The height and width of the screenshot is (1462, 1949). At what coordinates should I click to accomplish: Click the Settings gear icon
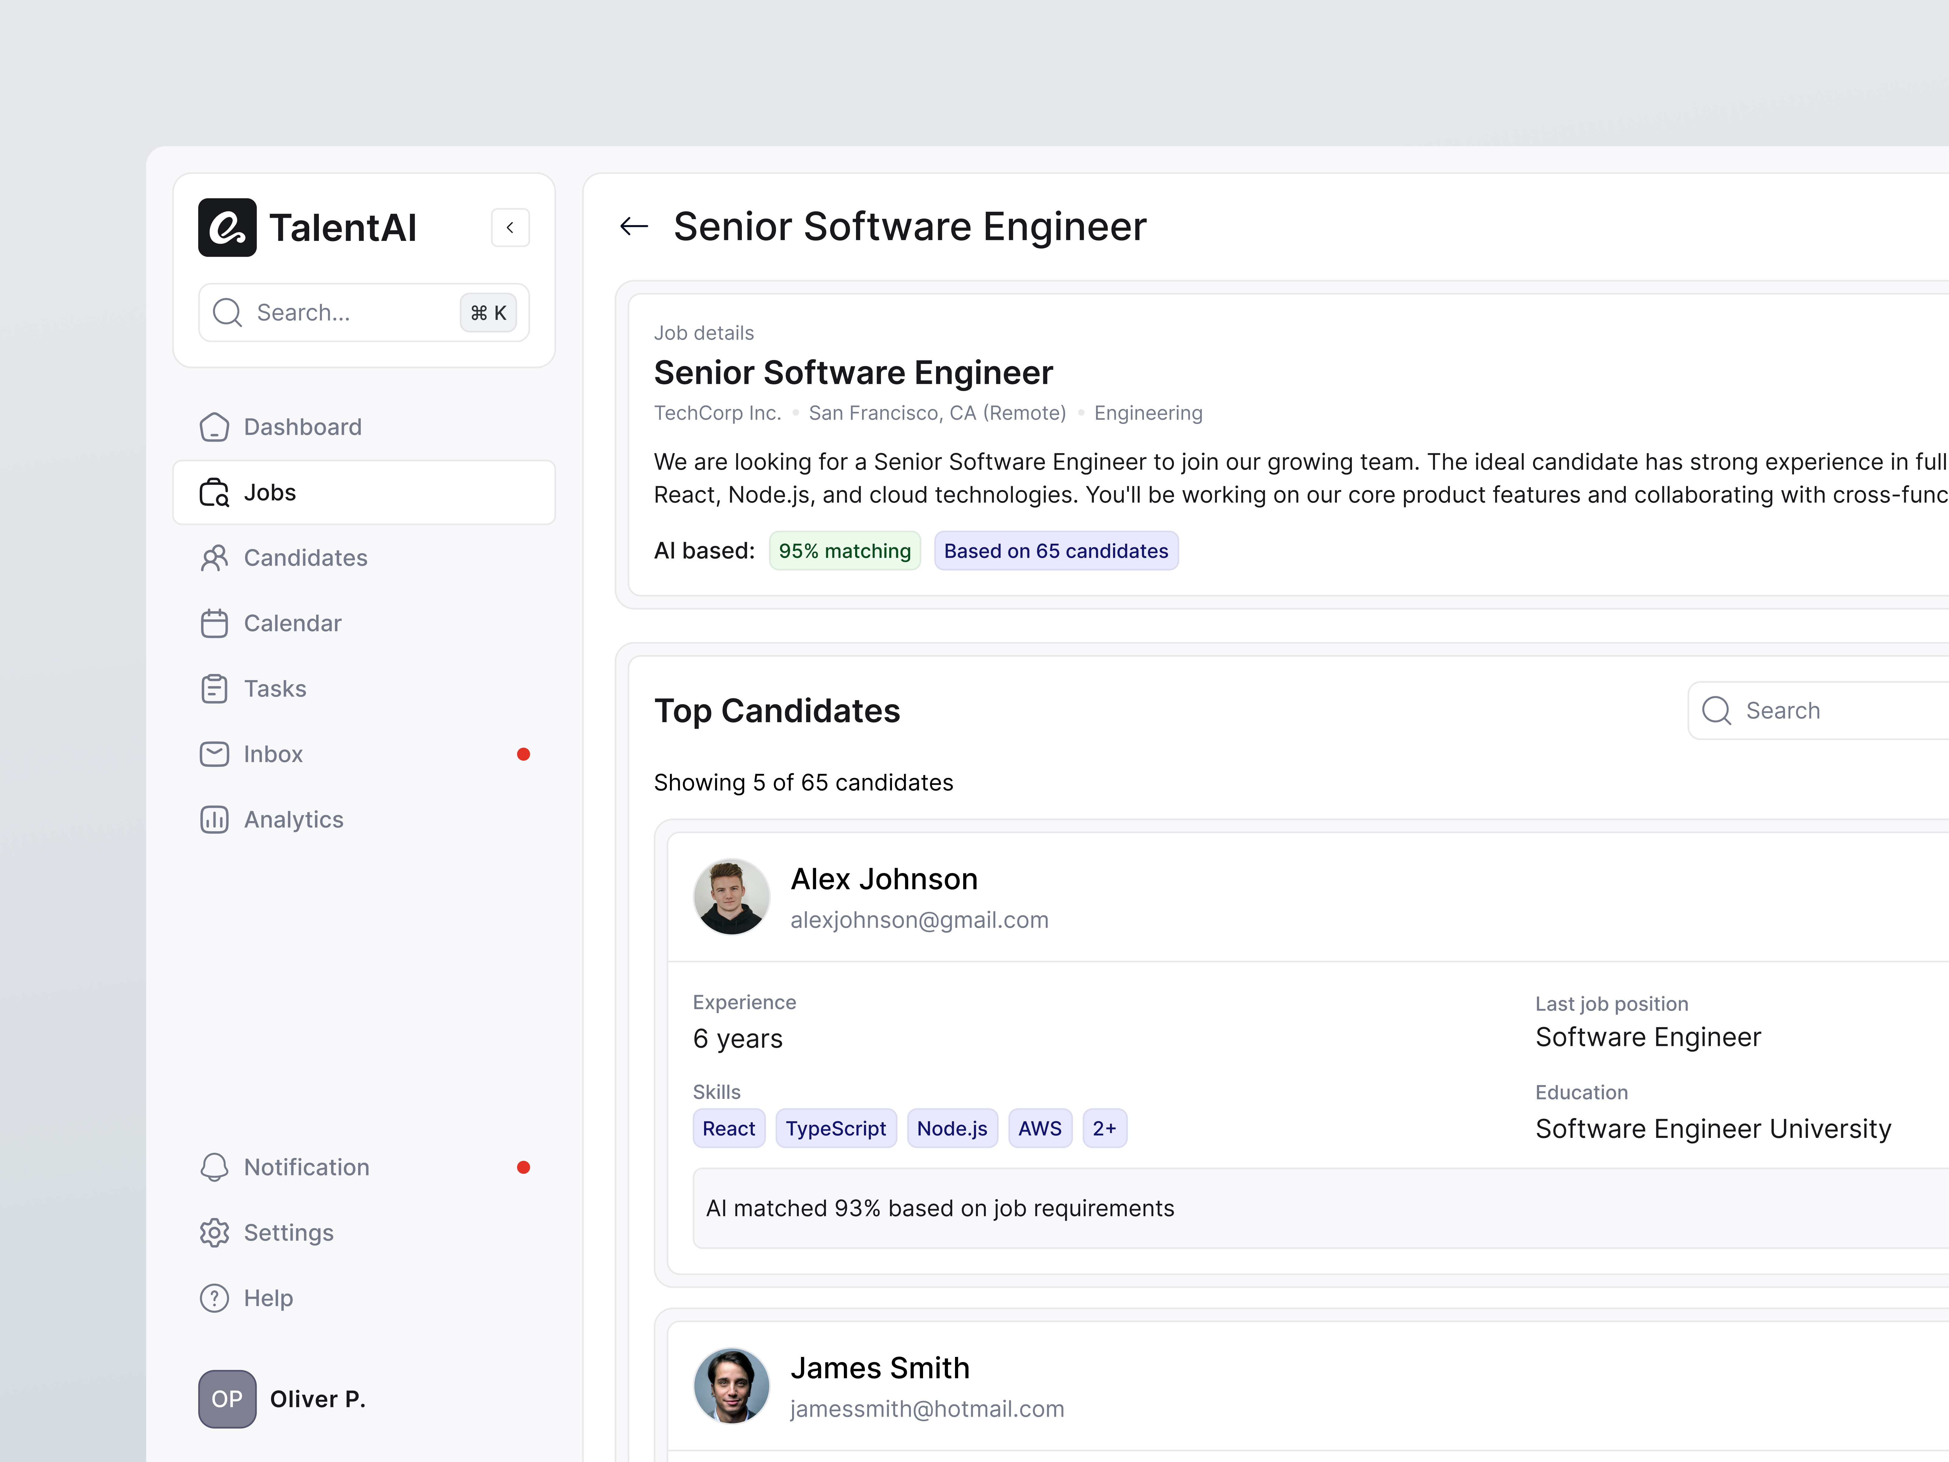tap(214, 1233)
